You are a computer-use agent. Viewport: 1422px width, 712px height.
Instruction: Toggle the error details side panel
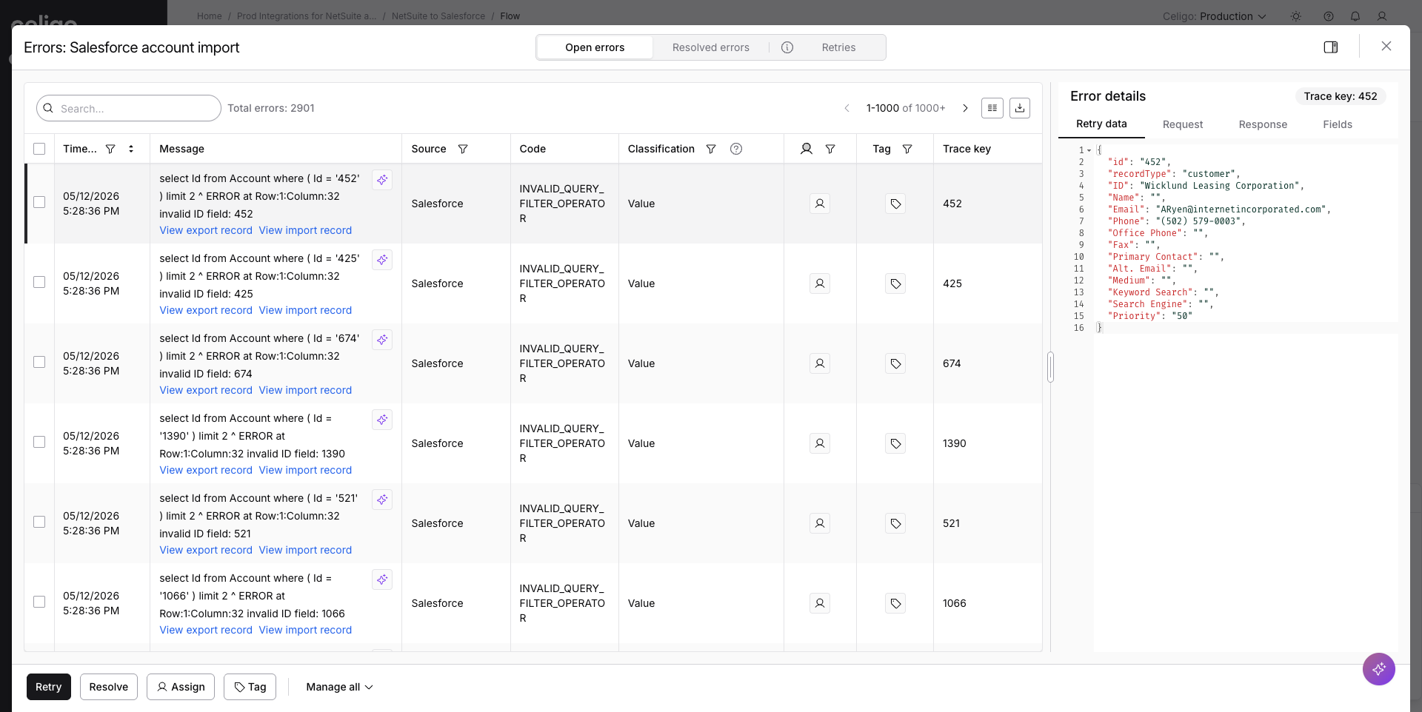1331,47
